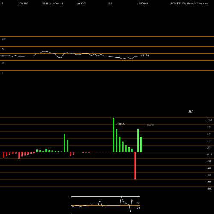This screenshot has height=214, width=214.
Task: Click the RSI axis label 30
Action: pos(3,63)
